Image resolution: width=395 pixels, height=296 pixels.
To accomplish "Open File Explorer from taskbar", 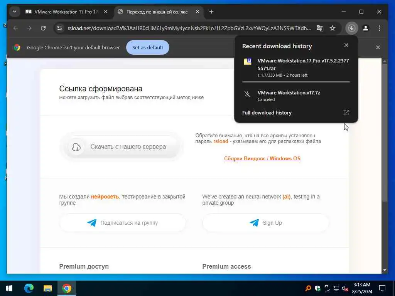I will click(x=47, y=288).
